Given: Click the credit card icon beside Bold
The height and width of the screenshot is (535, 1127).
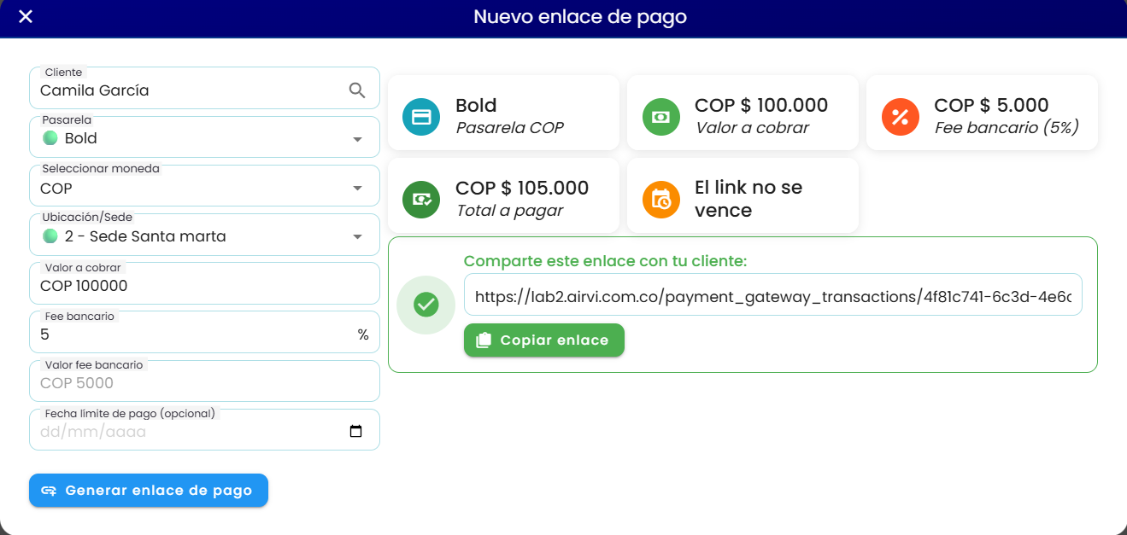Looking at the screenshot, I should pyautogui.click(x=421, y=117).
